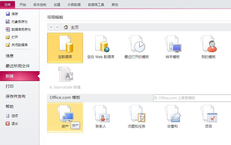This screenshot has height=145, width=231.
Task: Click the Home (主页) breadcrumb link
Action: 75,27
